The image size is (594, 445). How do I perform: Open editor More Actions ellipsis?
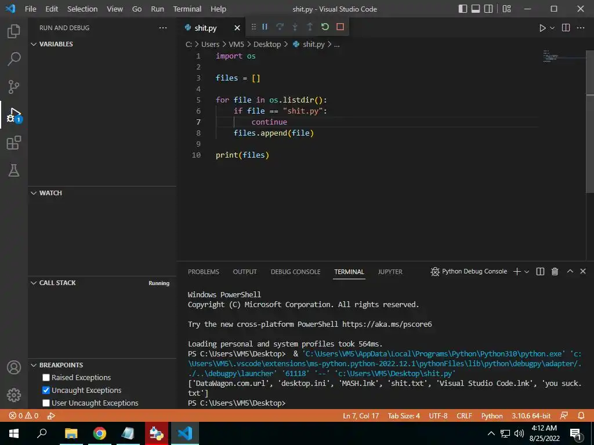581,28
